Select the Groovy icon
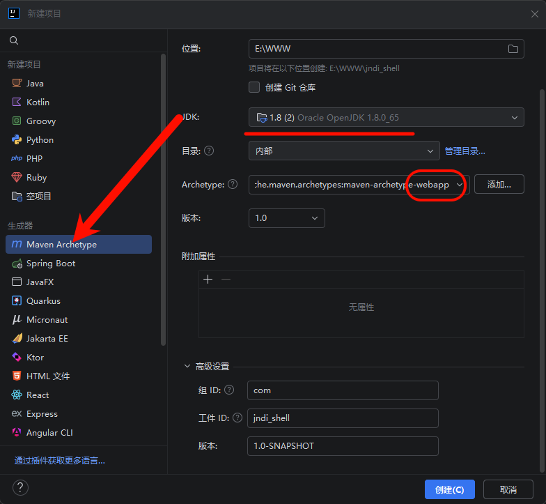546x504 pixels. coord(17,121)
